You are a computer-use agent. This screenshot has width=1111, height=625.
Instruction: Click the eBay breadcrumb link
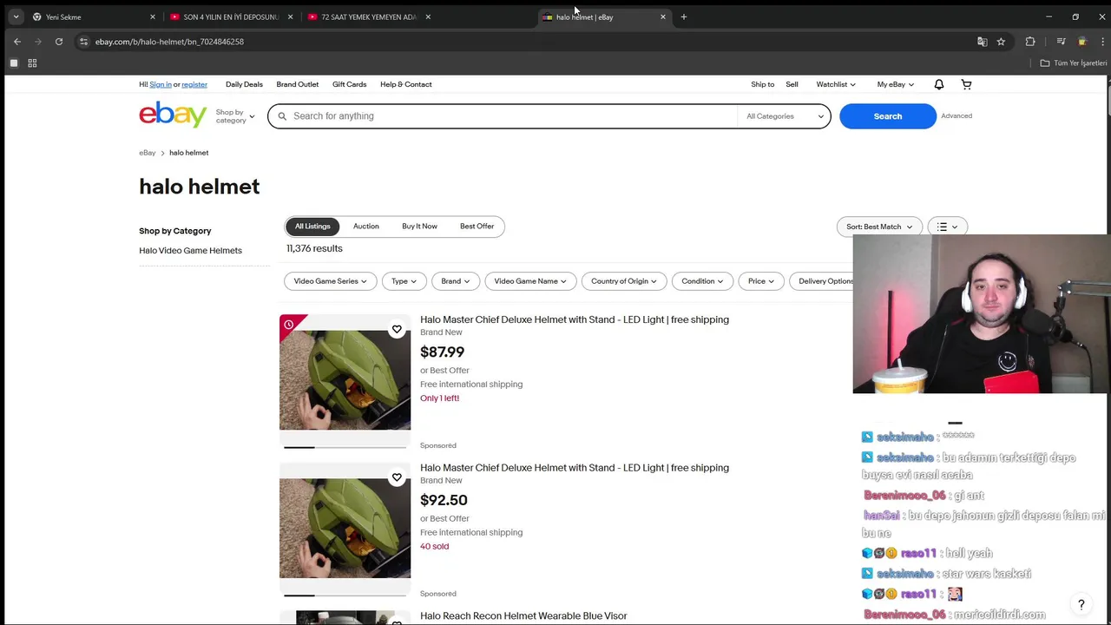[148, 153]
